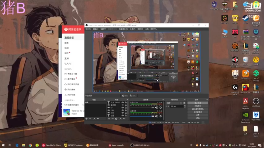
Task: Click the Start Recording button in OBS
Action: pyautogui.click(x=198, y=106)
